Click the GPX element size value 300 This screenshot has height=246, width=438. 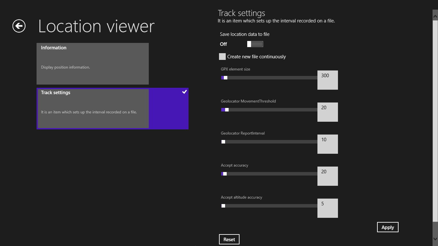[328, 80]
